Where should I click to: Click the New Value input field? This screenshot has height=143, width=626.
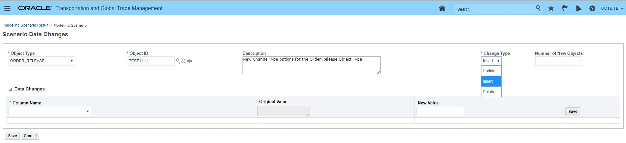click(x=440, y=112)
